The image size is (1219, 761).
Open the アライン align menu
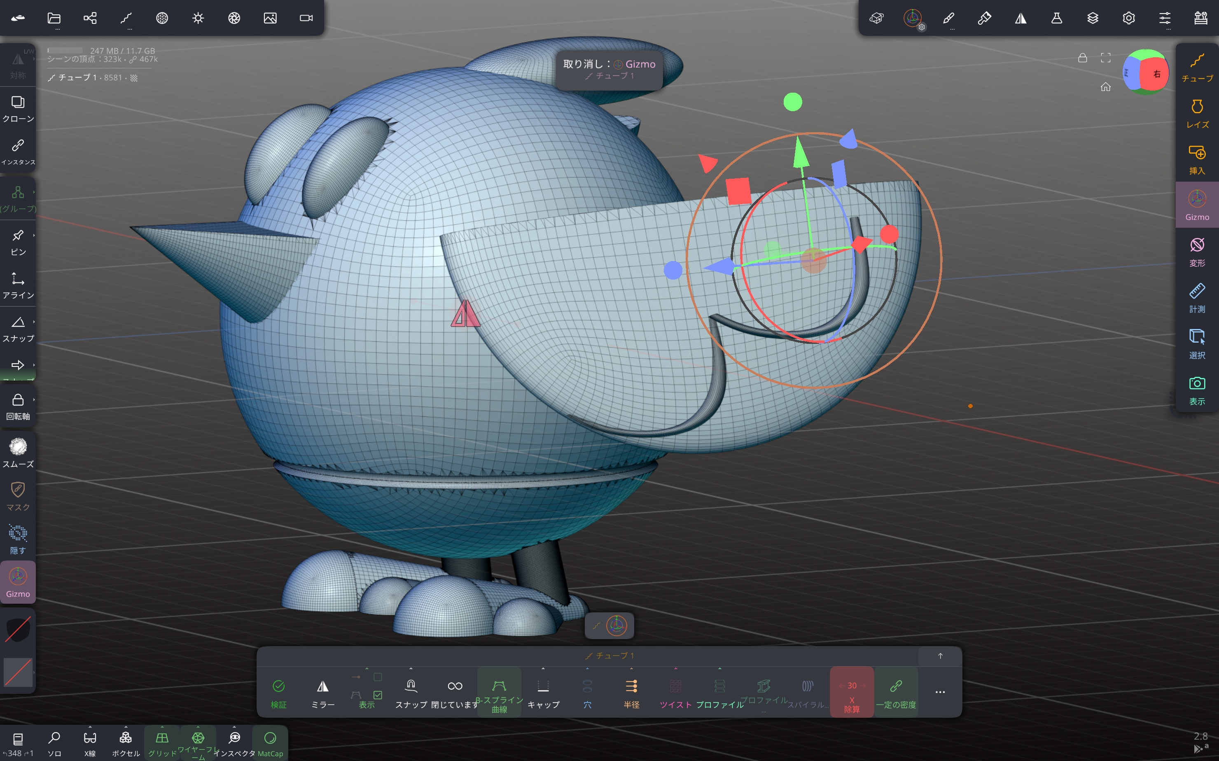(x=18, y=285)
